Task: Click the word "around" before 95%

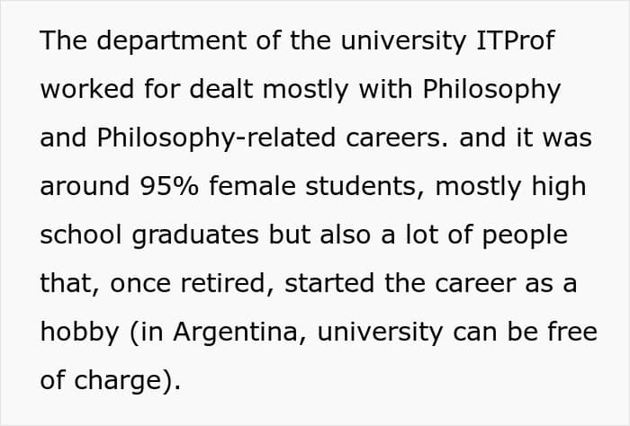Action: [x=85, y=187]
